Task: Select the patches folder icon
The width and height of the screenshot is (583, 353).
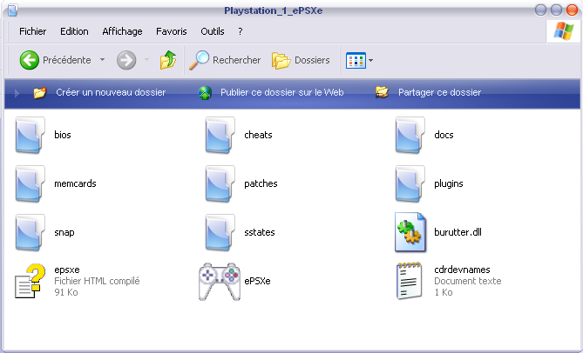Action: [x=220, y=184]
